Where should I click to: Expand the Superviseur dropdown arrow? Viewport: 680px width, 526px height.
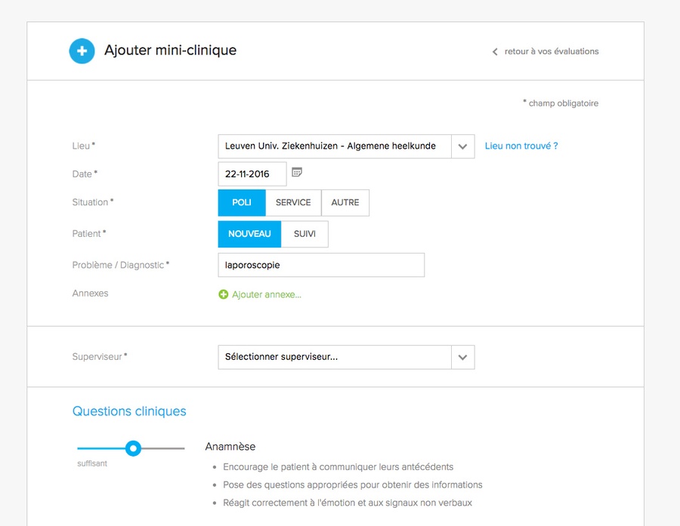462,358
